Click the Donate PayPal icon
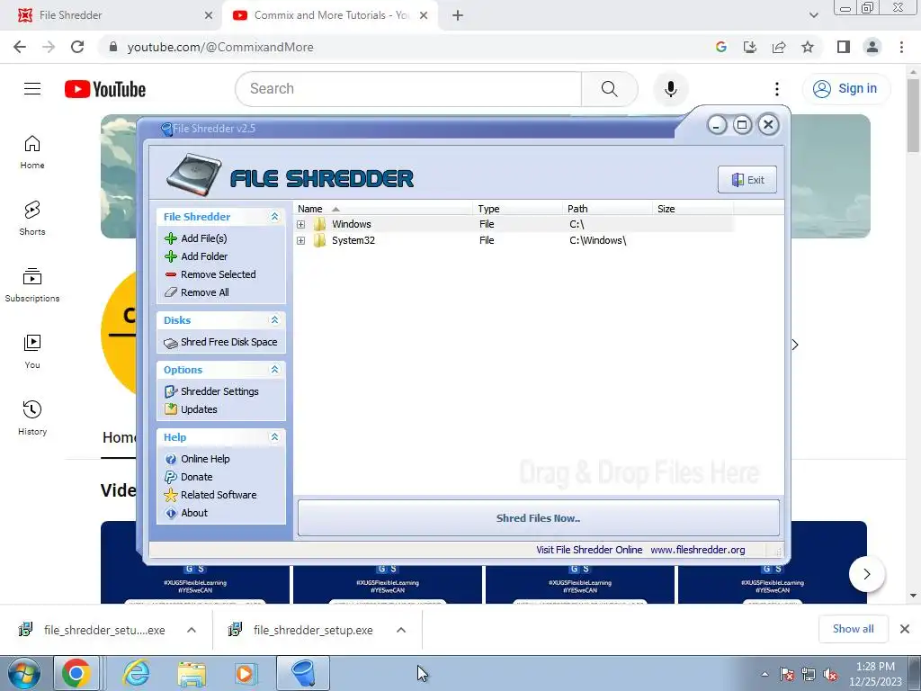 [x=171, y=477]
